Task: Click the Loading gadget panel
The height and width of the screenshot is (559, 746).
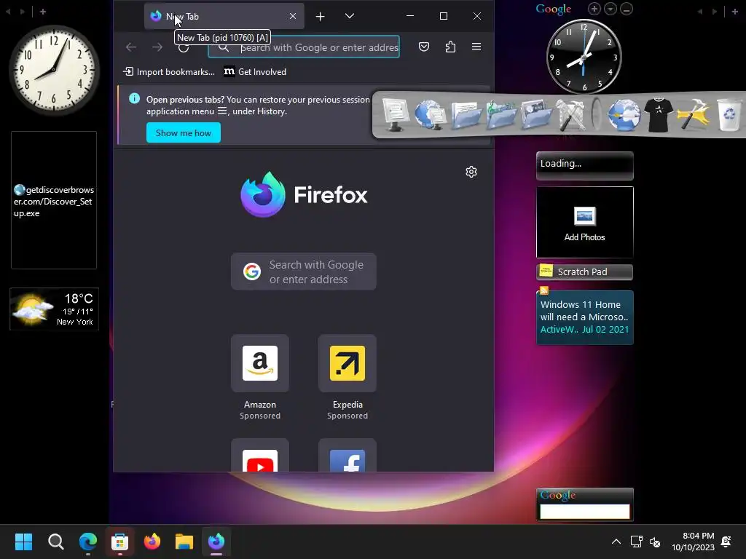Action: click(x=585, y=165)
